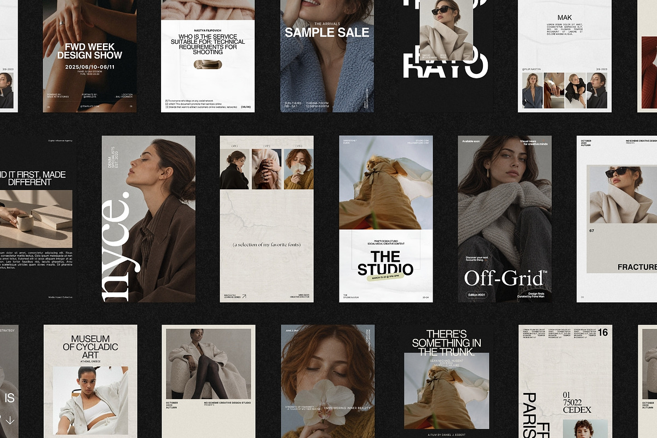Click '(a selection of my favorite fonts)' text
Screen dimensions: 657x438
tap(267, 245)
